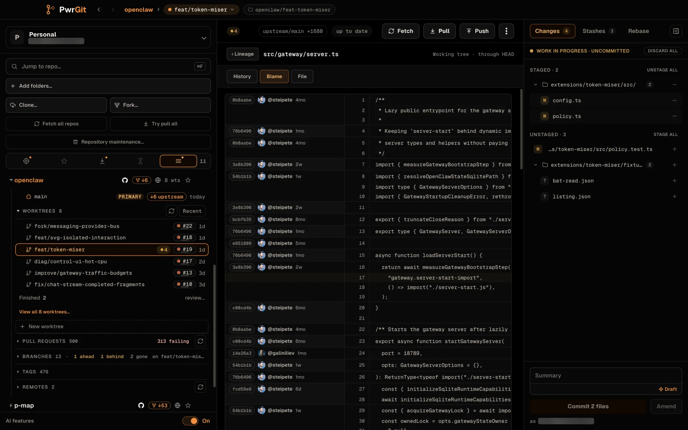Open the Stashes tab
688x430 pixels.
click(x=599, y=31)
